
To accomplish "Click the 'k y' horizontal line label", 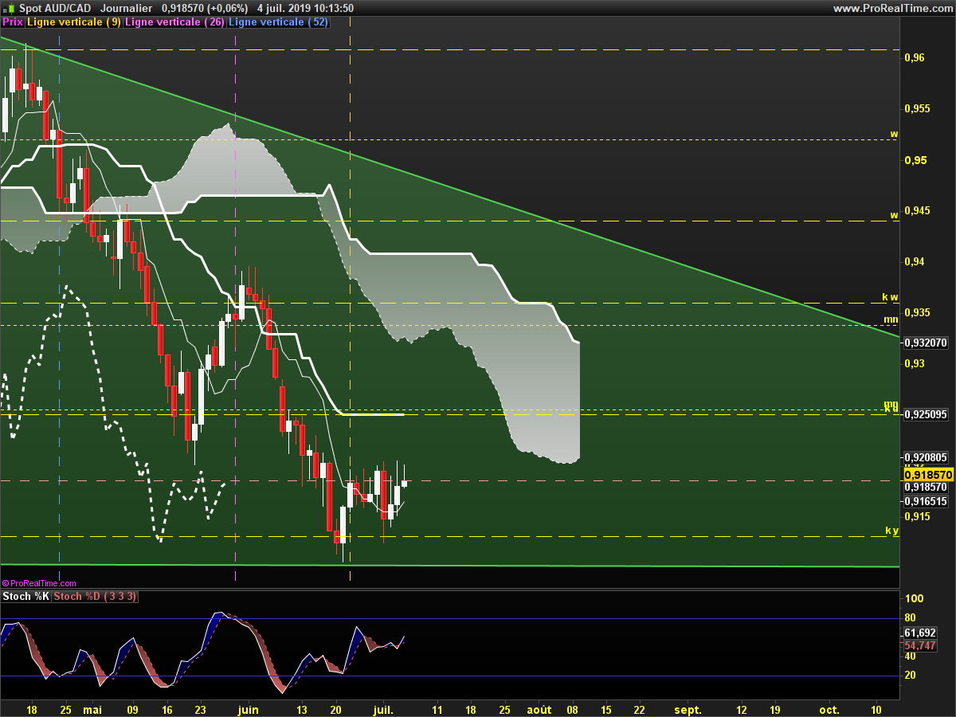I will 891,531.
